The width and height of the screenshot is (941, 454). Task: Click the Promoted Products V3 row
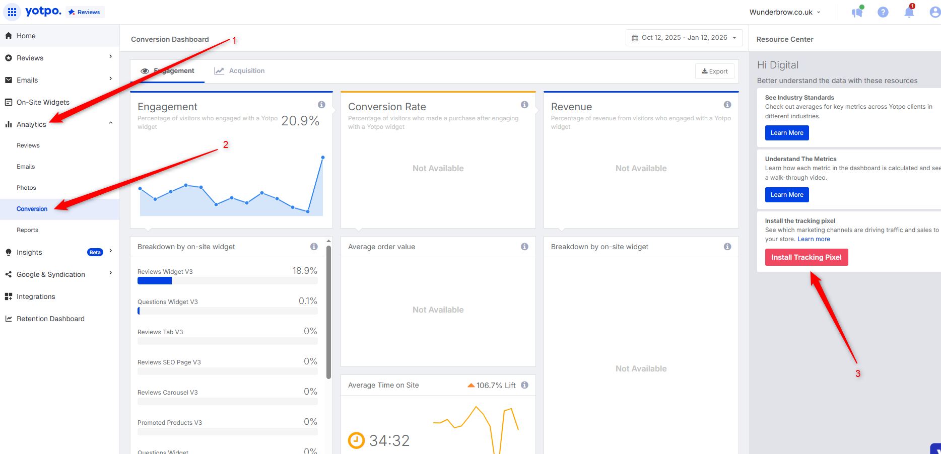click(228, 426)
